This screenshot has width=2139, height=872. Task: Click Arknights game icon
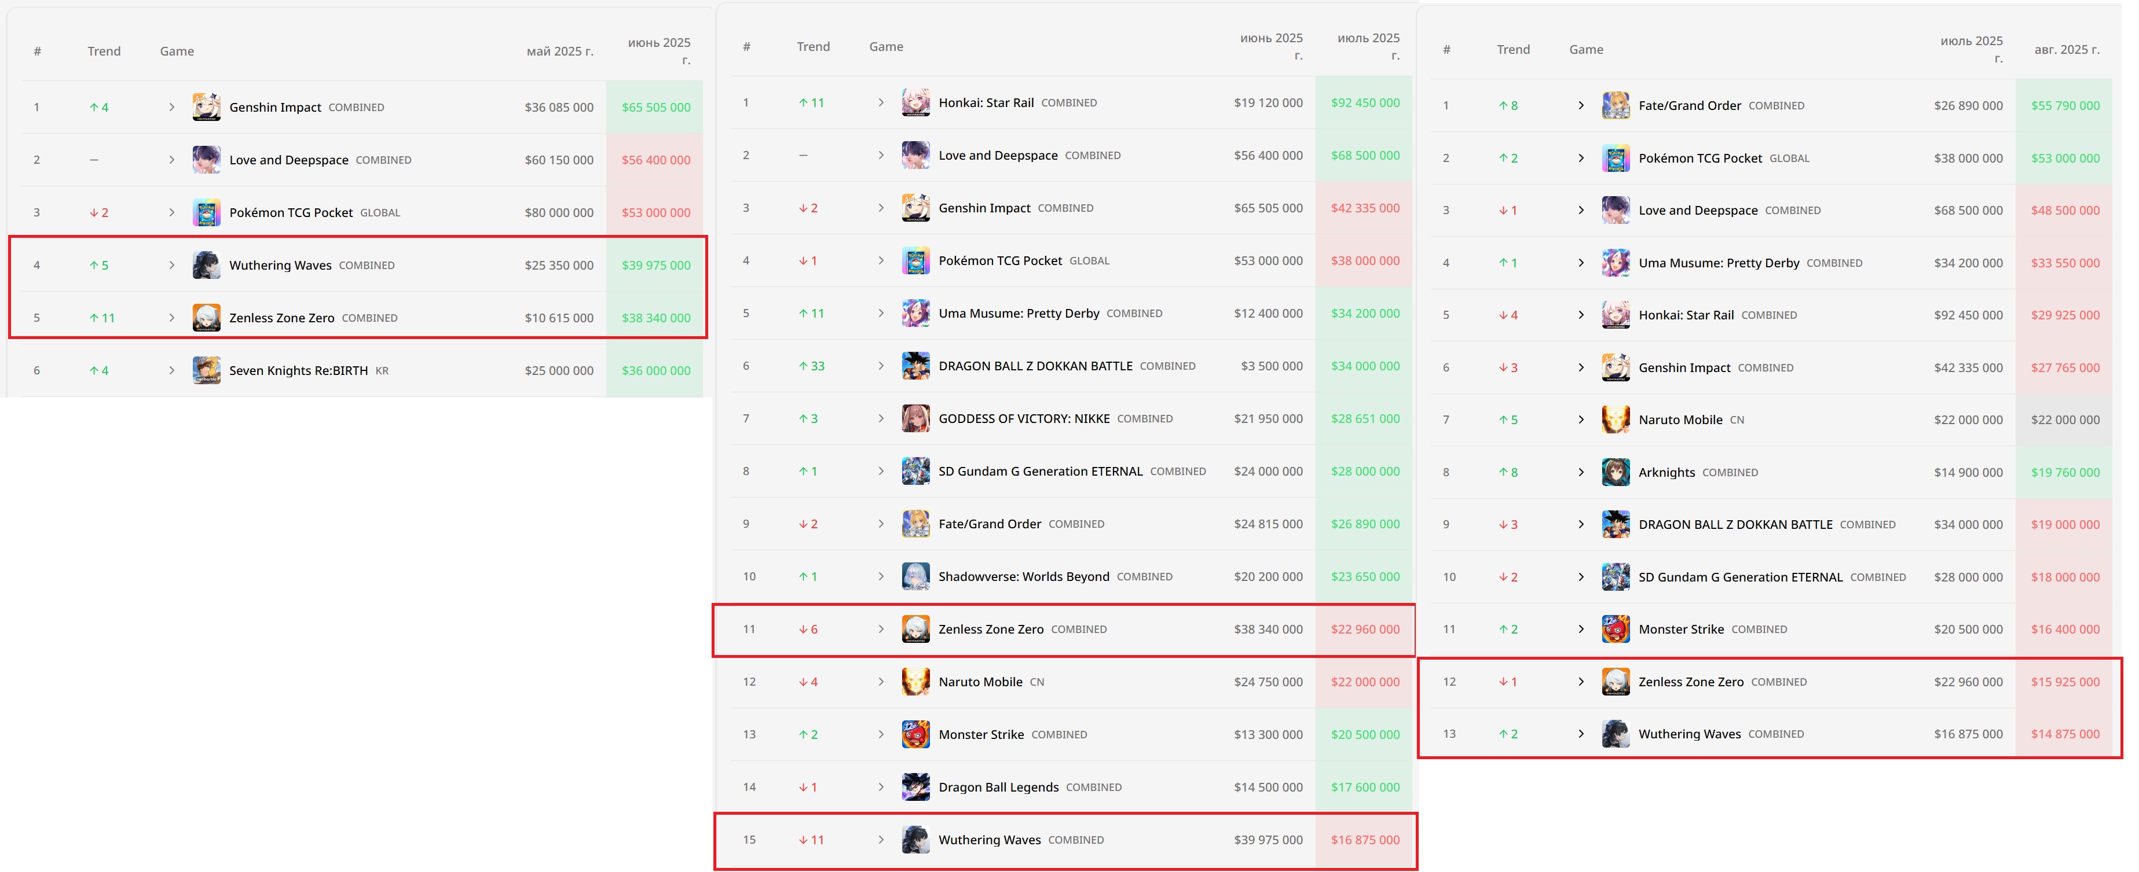click(1615, 472)
